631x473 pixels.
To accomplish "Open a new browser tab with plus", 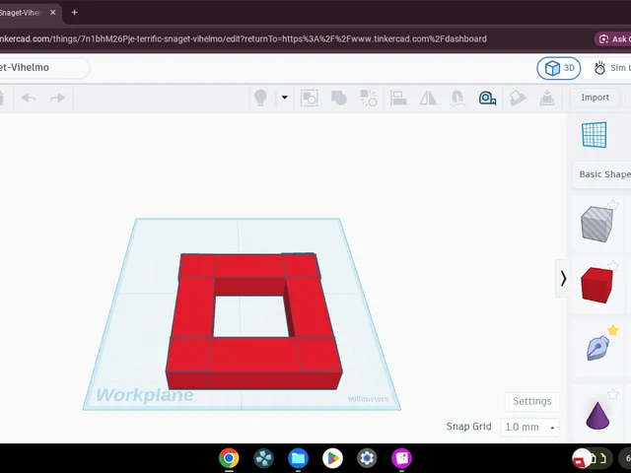I will click(x=75, y=13).
